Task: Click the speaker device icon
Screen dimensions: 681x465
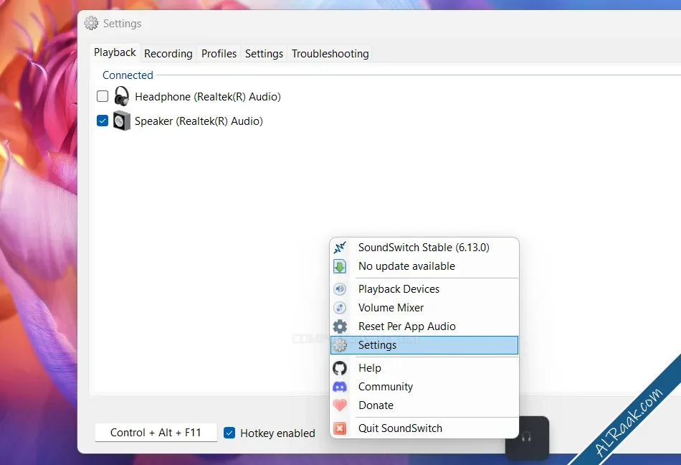Action: (x=122, y=121)
